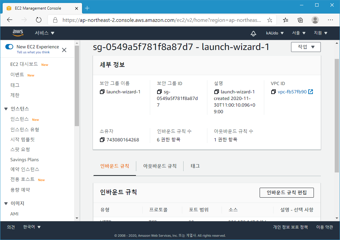Open 개인 정보 보호 정책 link

pyautogui.click(x=290, y=227)
